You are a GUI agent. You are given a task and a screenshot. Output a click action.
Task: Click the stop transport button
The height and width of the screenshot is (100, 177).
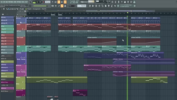click(40, 2)
